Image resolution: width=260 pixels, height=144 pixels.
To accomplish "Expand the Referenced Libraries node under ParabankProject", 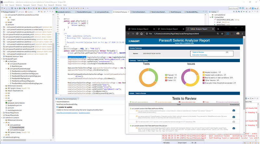I will coord(4,86).
